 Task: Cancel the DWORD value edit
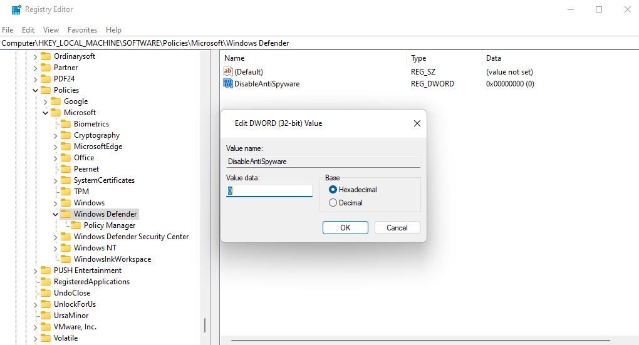click(397, 228)
